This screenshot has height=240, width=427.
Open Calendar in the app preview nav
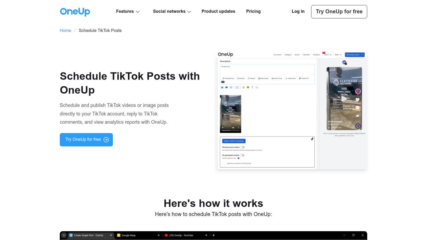point(306,55)
